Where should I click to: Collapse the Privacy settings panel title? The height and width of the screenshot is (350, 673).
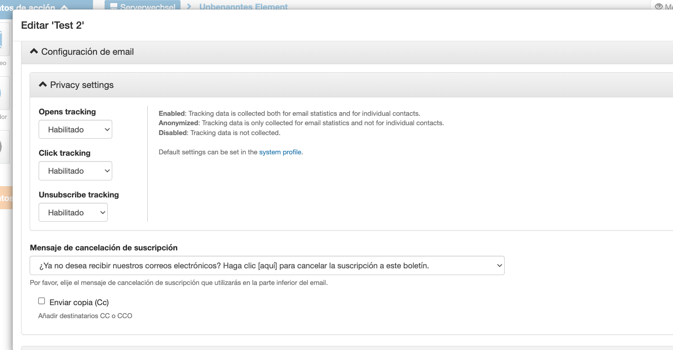tap(82, 85)
